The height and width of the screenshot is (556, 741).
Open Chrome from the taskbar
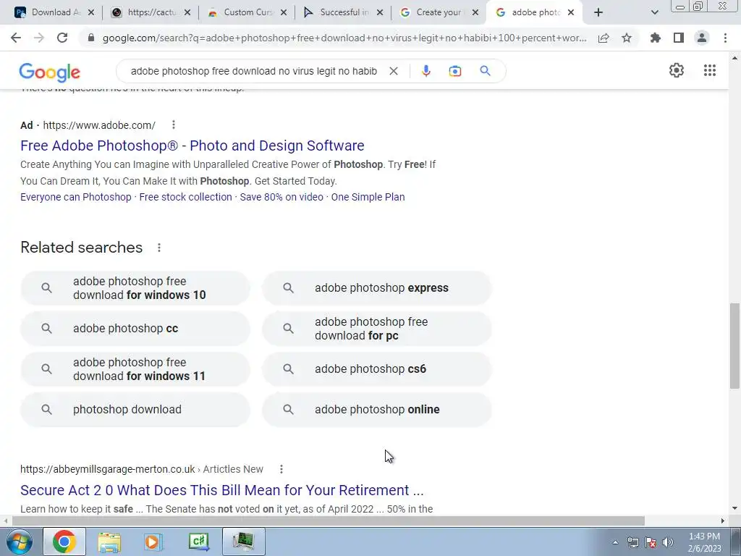(x=64, y=542)
